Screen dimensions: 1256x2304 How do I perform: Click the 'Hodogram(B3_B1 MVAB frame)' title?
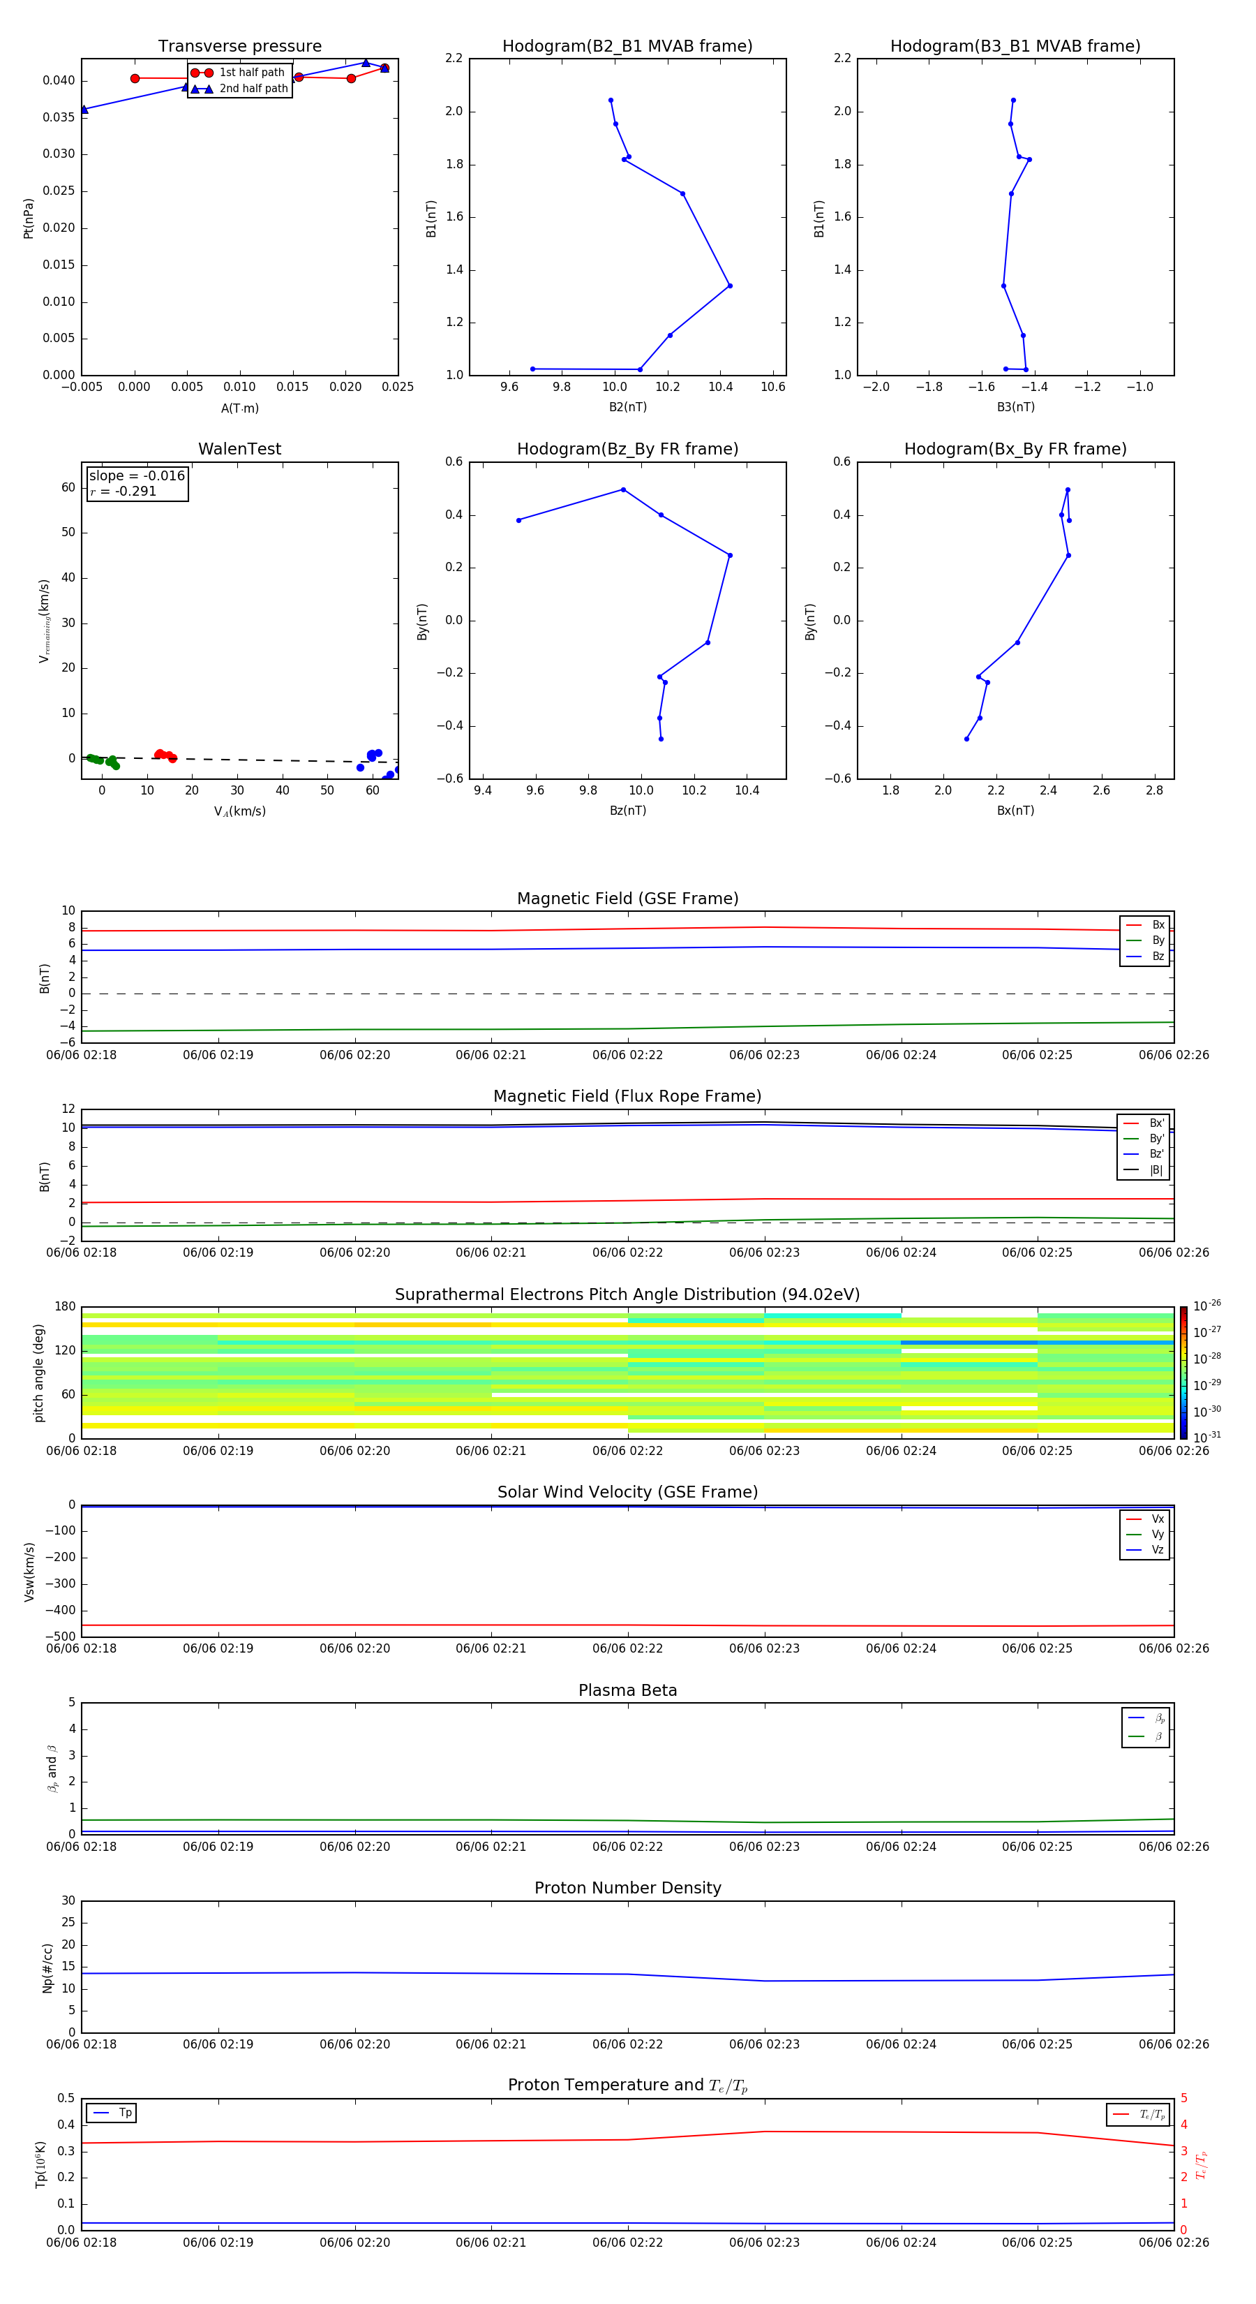coord(1015,45)
